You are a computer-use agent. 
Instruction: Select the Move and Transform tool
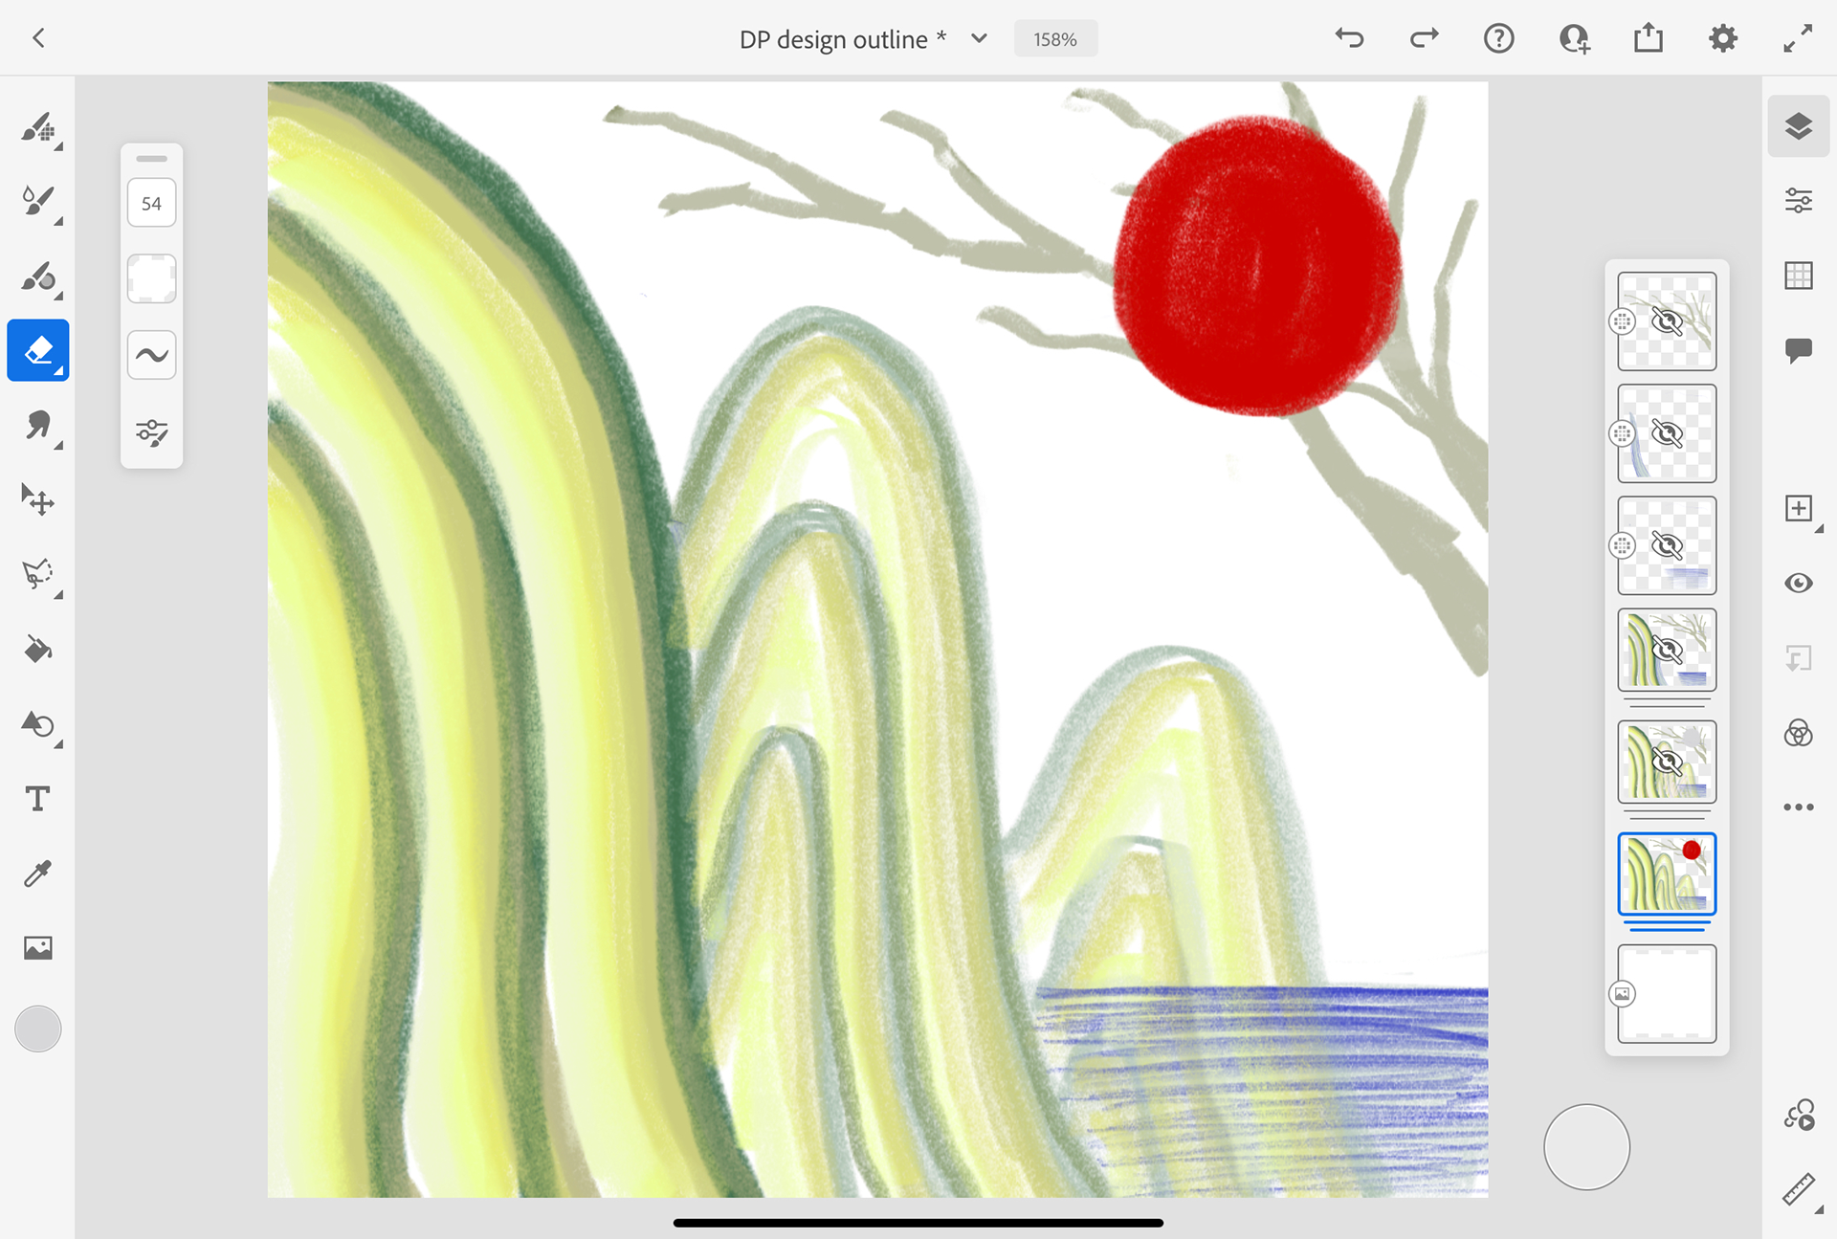[x=38, y=499]
